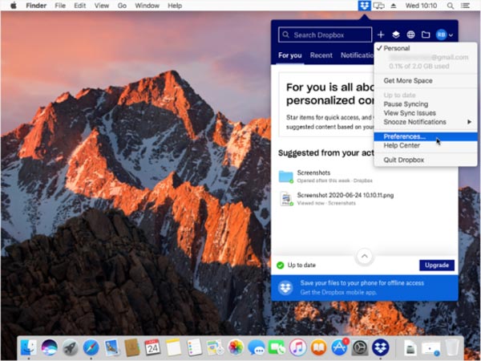Open Safari from the Dock
This screenshot has height=361, width=481.
point(91,347)
